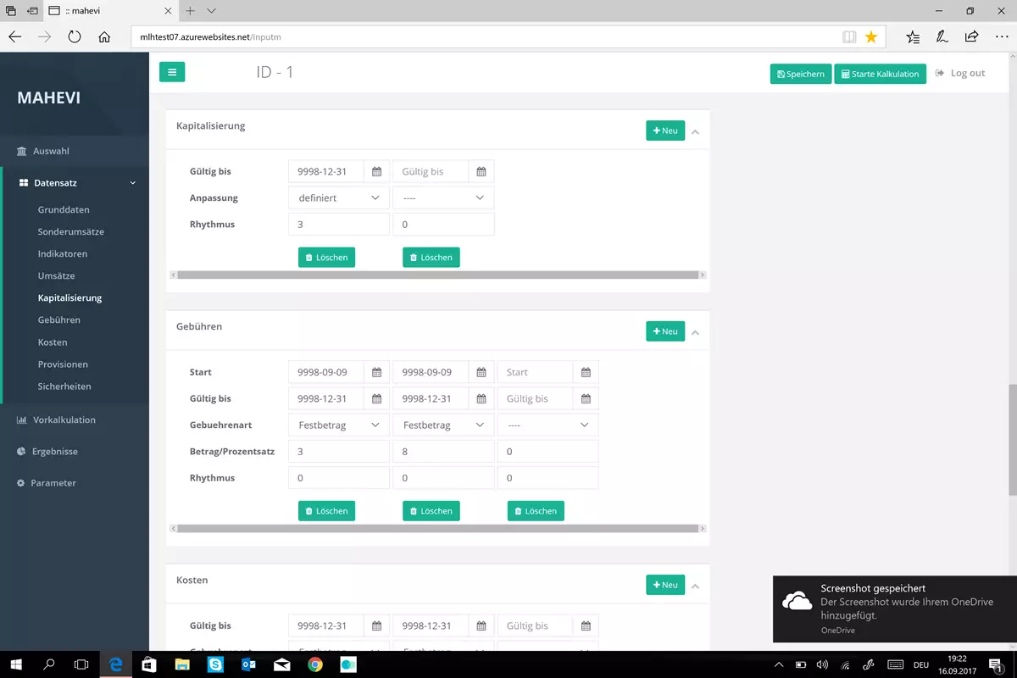Open Outlook from the taskbar

tap(249, 664)
